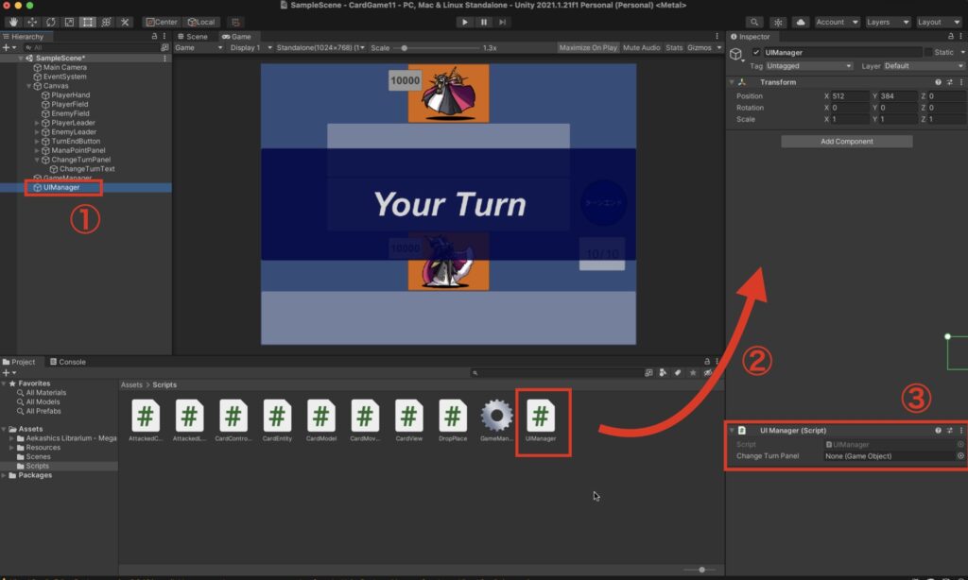
Task: Disable the UIManager active checkbox in Inspector
Action: point(756,52)
